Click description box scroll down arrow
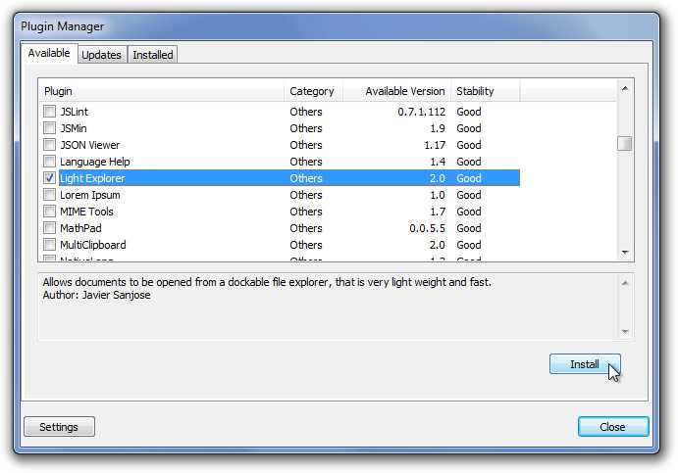 (625, 331)
